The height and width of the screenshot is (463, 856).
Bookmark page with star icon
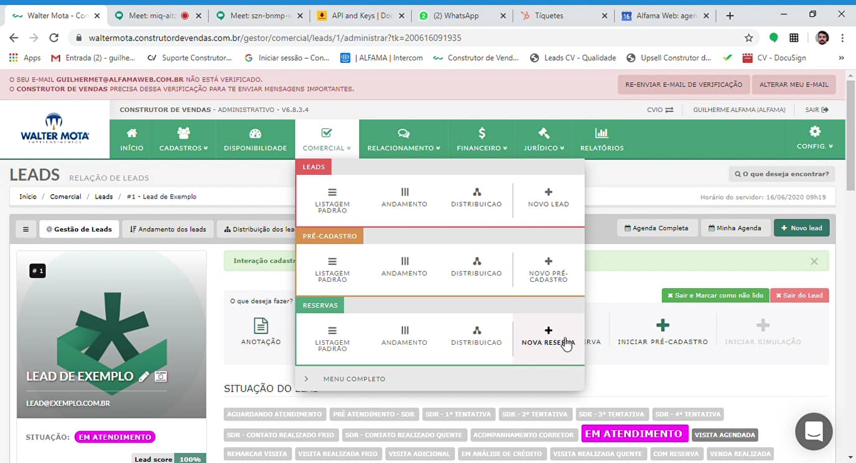749,38
